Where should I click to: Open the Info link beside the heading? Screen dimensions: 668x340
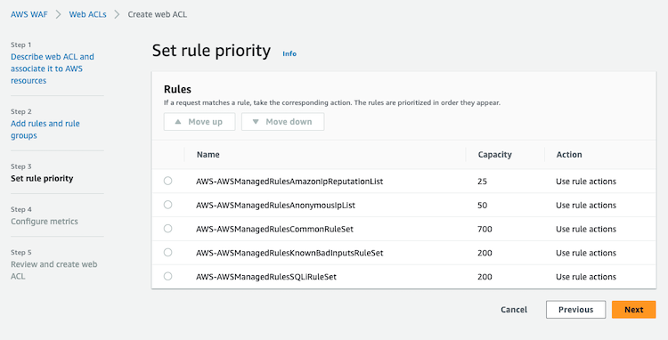pos(289,53)
